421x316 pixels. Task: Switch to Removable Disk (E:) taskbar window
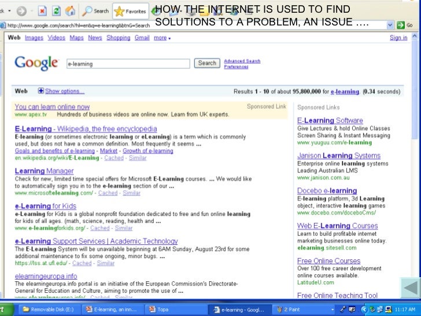tap(48, 310)
